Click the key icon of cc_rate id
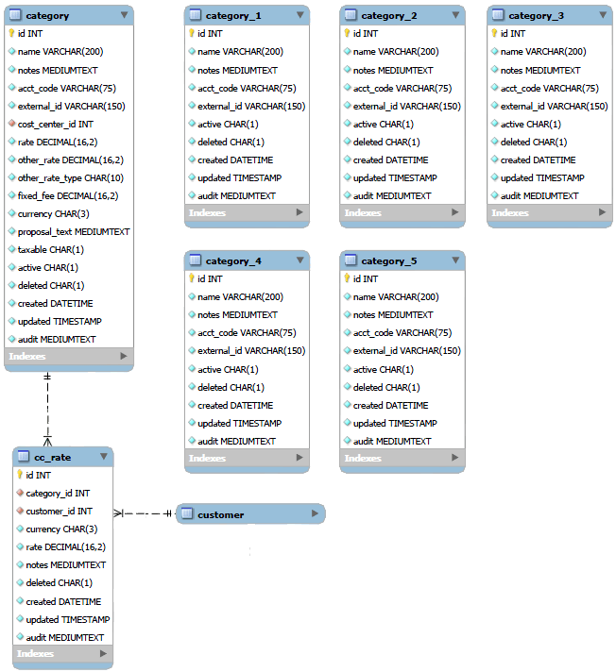The height and width of the screenshot is (672, 616). pos(20,475)
